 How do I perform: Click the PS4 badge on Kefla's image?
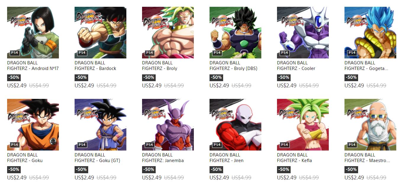click(284, 145)
